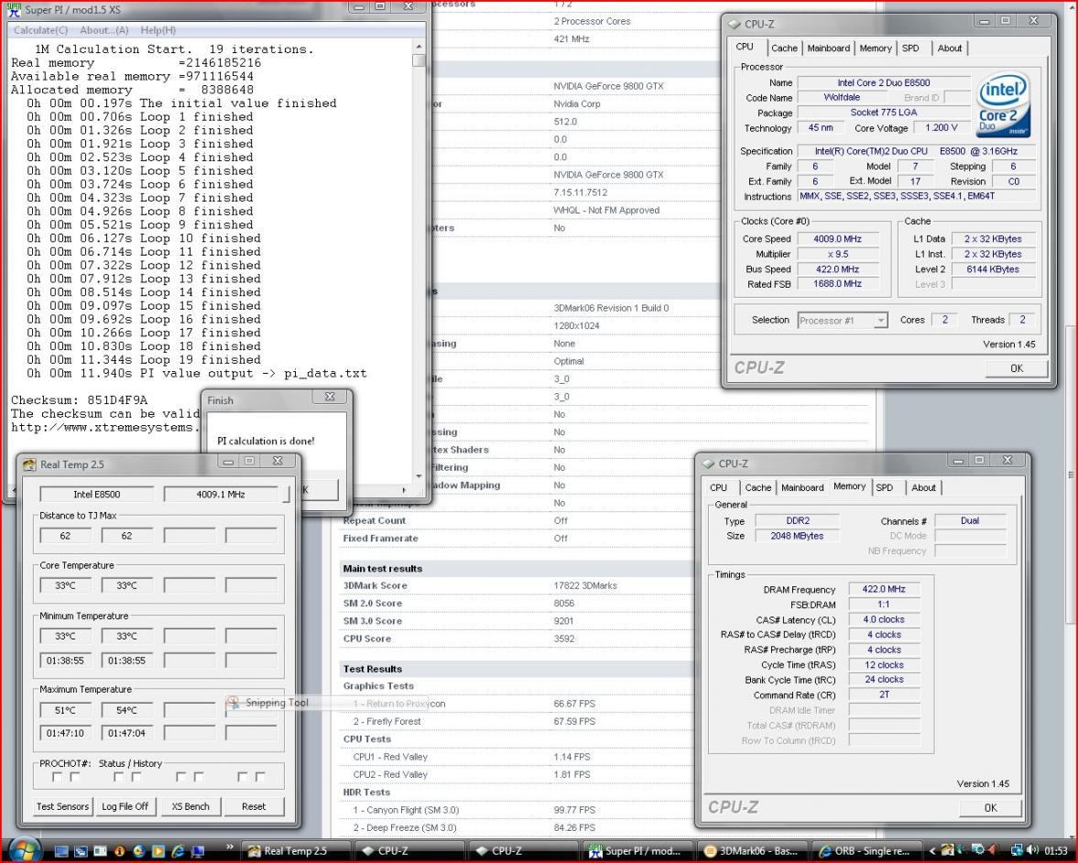Open the Help(H) menu in Super PI
The width and height of the screenshot is (1078, 863).
[158, 30]
